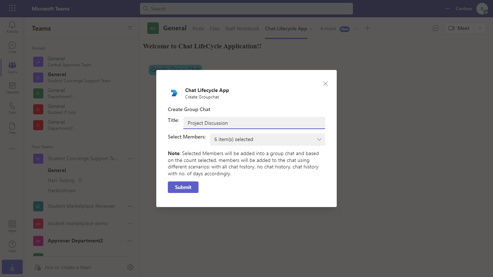Open the Apps store icon
This screenshot has height=277, width=493.
[12, 226]
